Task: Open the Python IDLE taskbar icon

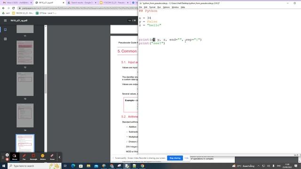Action: [x=127, y=166]
